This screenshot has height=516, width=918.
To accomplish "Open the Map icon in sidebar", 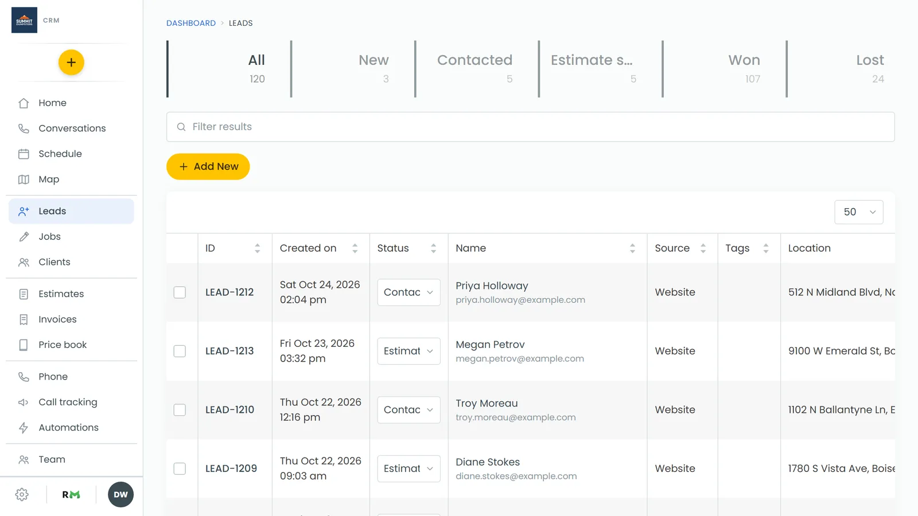I will click(24, 179).
